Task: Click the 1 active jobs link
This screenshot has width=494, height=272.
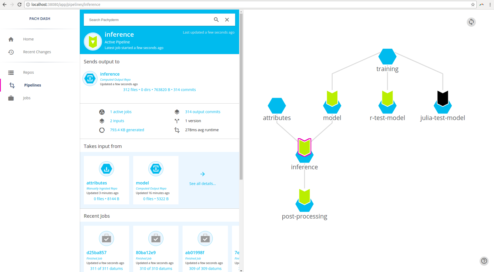Action: coord(121,112)
